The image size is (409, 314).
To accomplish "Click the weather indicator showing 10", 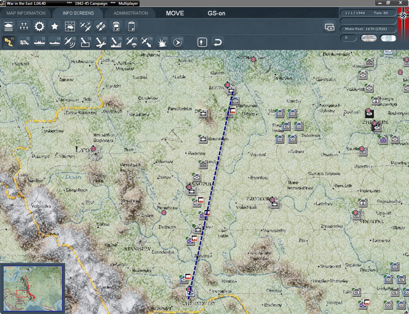I will (388, 38).
